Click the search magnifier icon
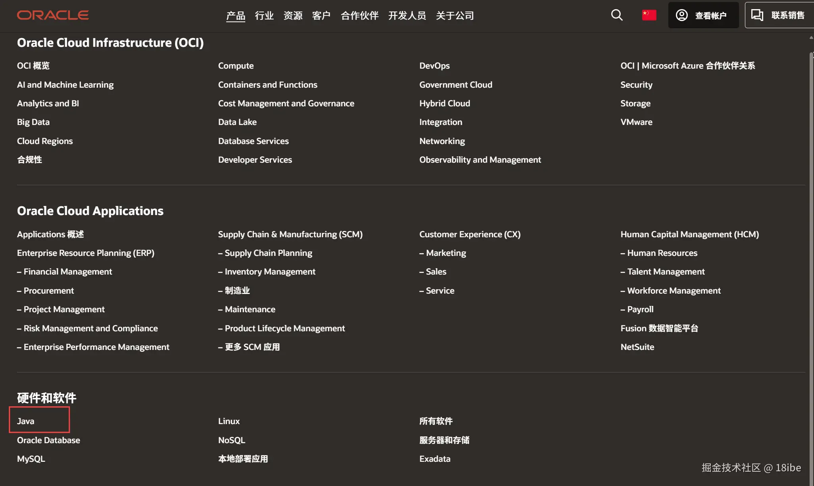Screen dimensions: 814x486 pyautogui.click(x=616, y=15)
